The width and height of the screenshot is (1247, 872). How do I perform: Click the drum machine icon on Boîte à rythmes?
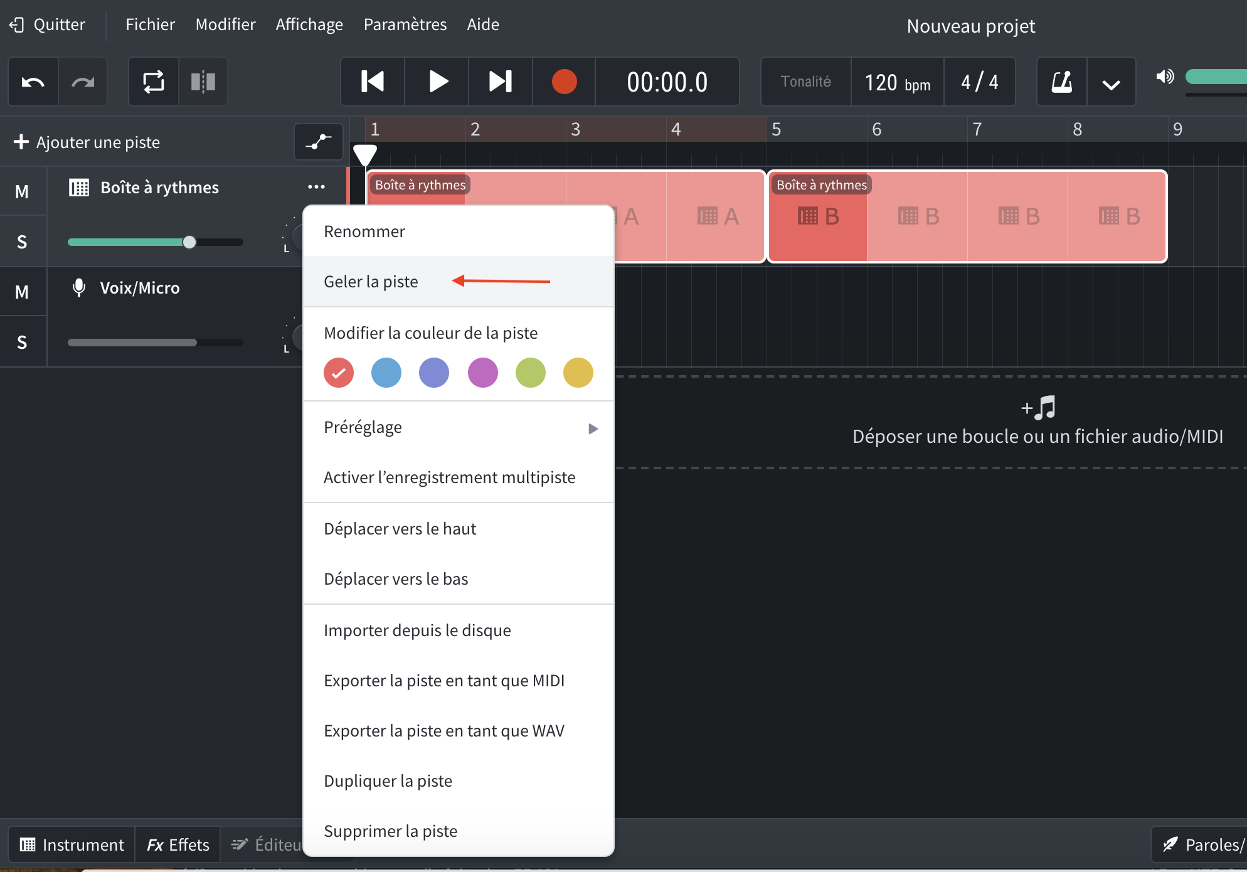(78, 186)
